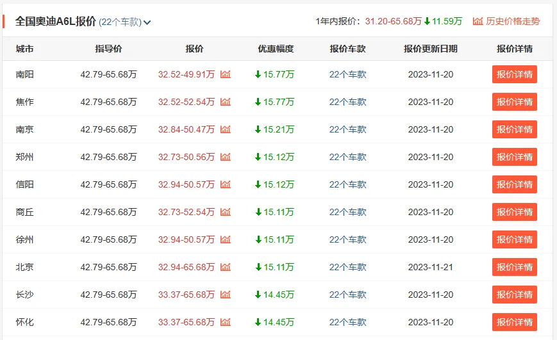
Task: Open price trend chart icon for 信阳
Action: (x=225, y=184)
